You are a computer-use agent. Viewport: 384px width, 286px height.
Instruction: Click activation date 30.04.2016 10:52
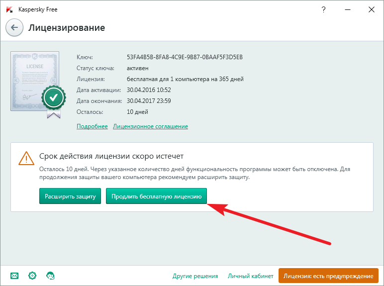149,90
